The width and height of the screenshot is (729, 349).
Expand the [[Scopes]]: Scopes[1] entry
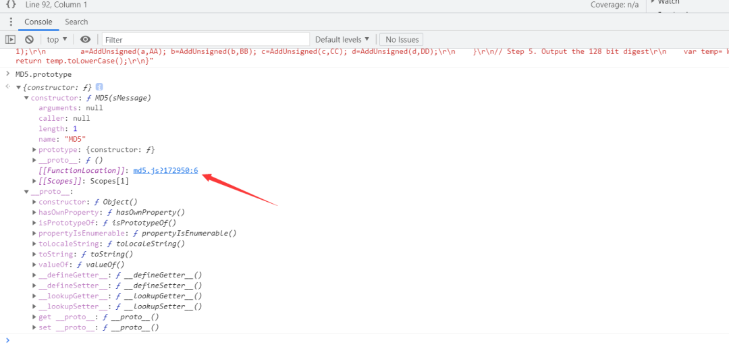pos(34,181)
